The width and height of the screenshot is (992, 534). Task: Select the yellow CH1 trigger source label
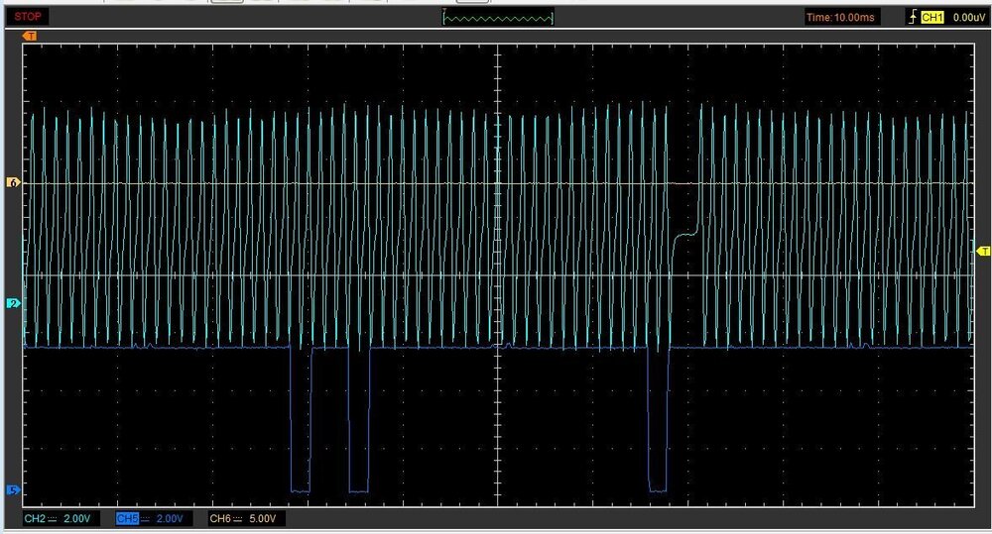[x=933, y=18]
